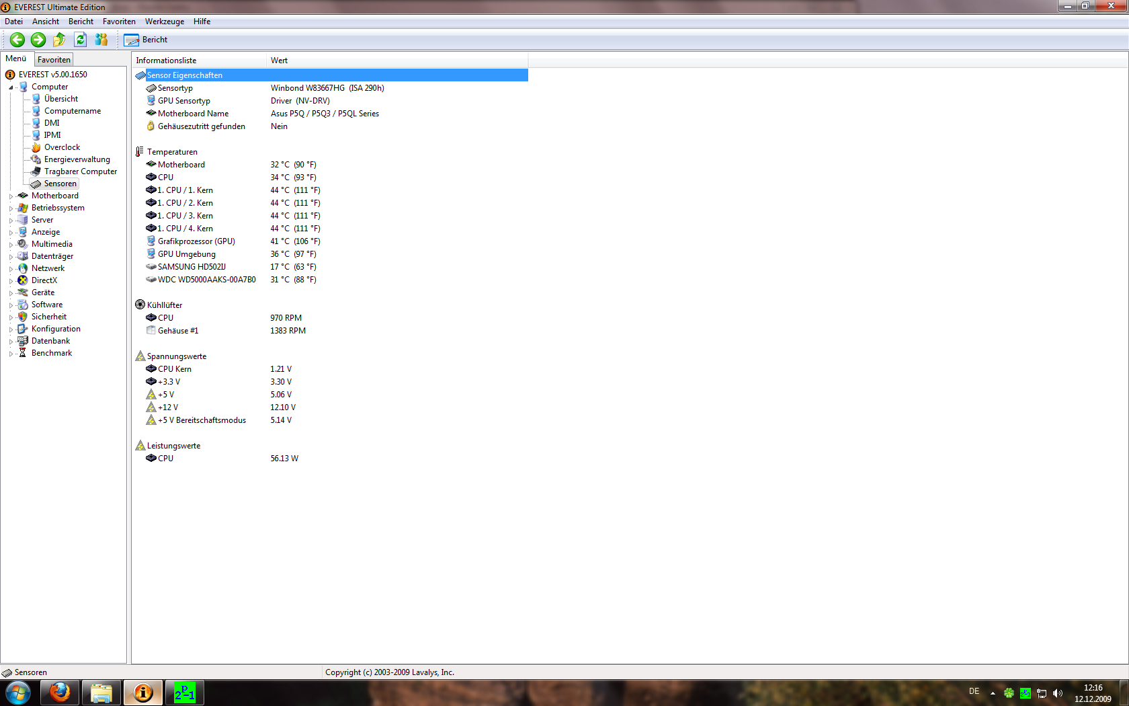Collapse the Computer tree node
Screen dimensions: 1129x706
click(x=11, y=87)
